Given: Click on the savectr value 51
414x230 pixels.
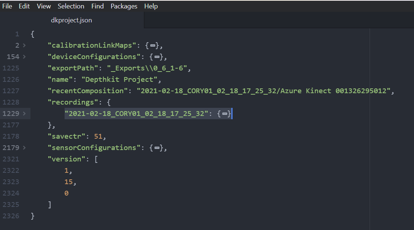Looking at the screenshot, I should tap(98, 136).
